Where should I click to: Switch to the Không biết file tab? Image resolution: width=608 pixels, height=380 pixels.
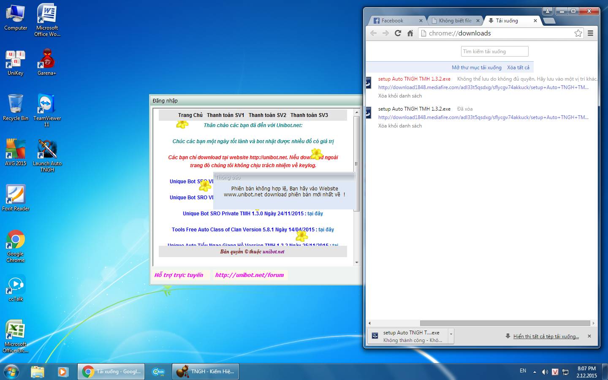pyautogui.click(x=455, y=20)
